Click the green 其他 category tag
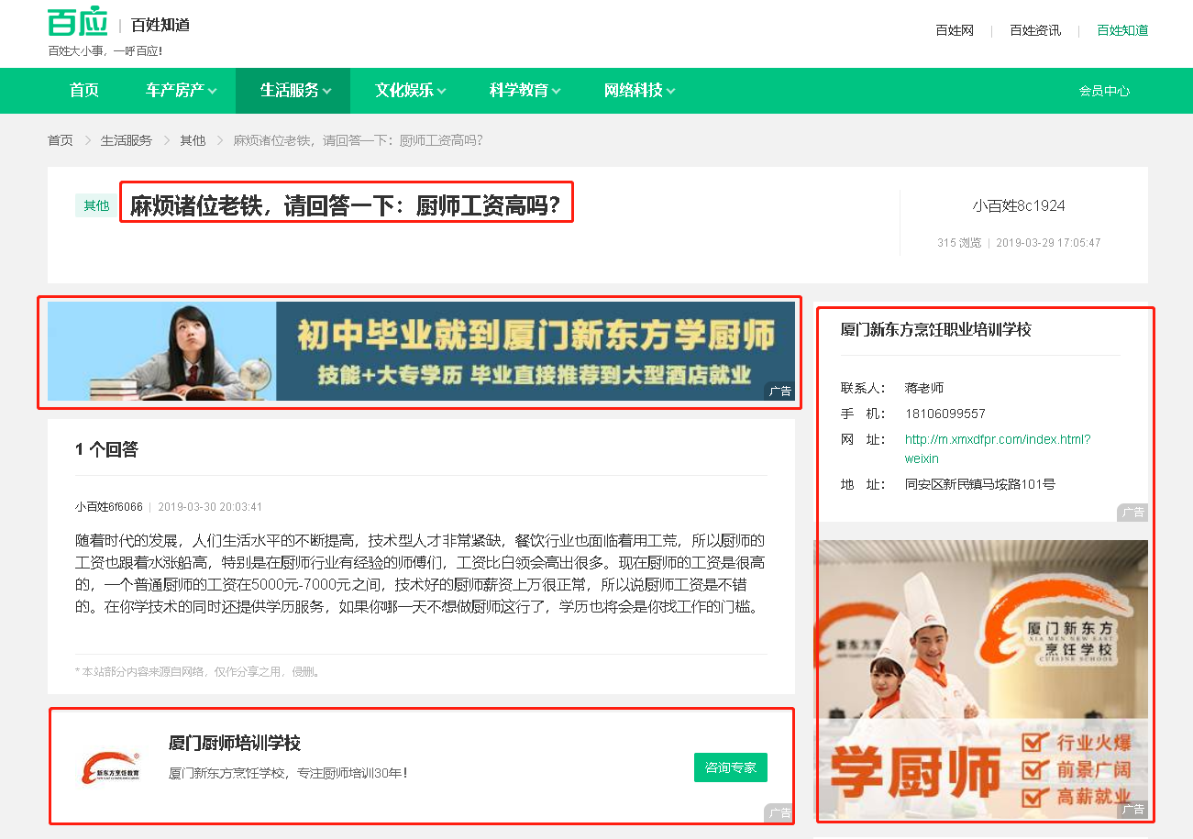 pyautogui.click(x=96, y=205)
